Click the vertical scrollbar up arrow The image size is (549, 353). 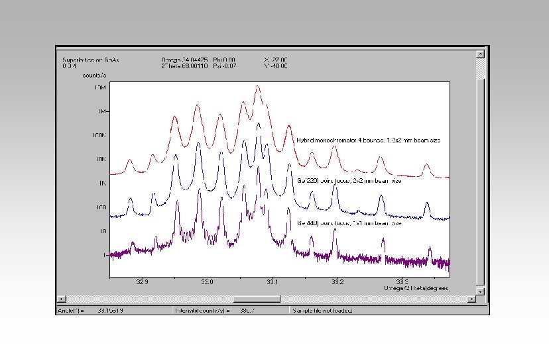480,54
